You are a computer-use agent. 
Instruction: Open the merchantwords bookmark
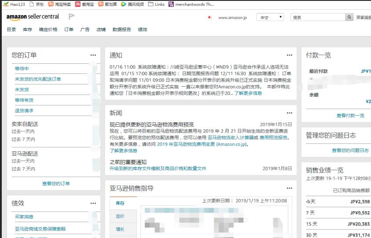(x=191, y=4)
